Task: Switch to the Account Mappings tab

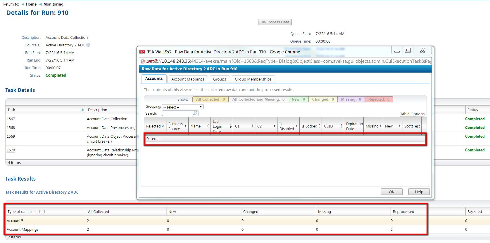Action: pos(188,79)
